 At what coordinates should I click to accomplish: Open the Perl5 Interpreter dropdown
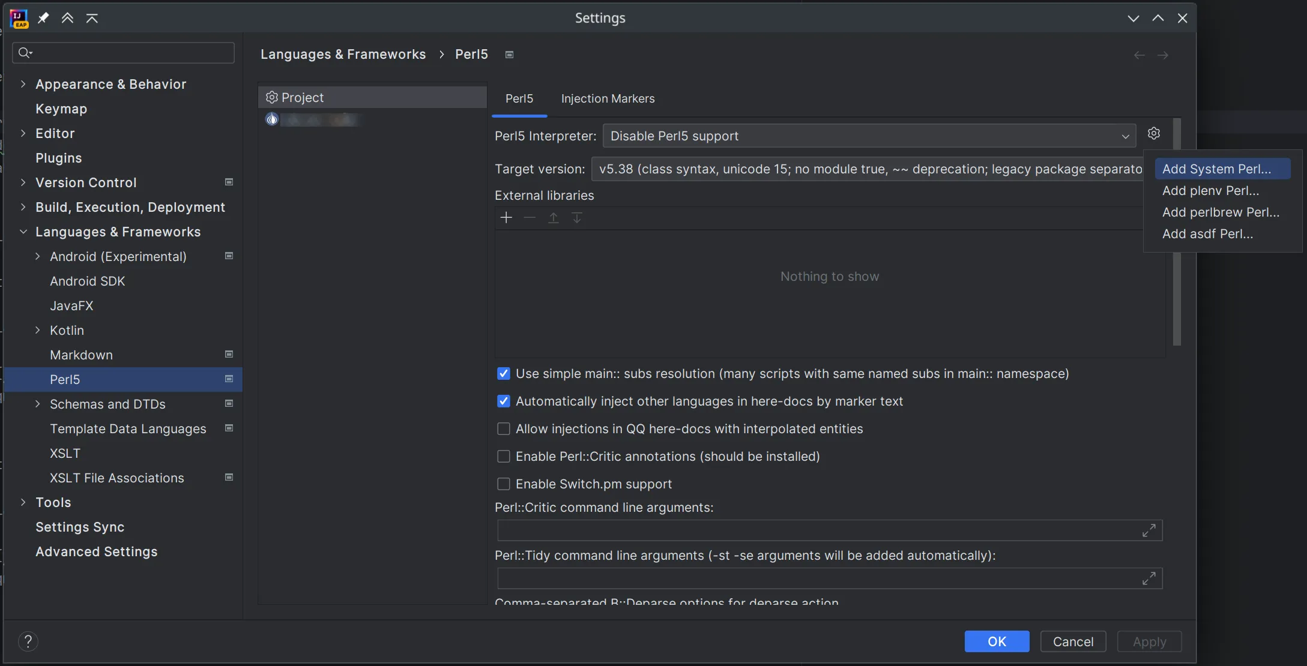[x=869, y=136]
